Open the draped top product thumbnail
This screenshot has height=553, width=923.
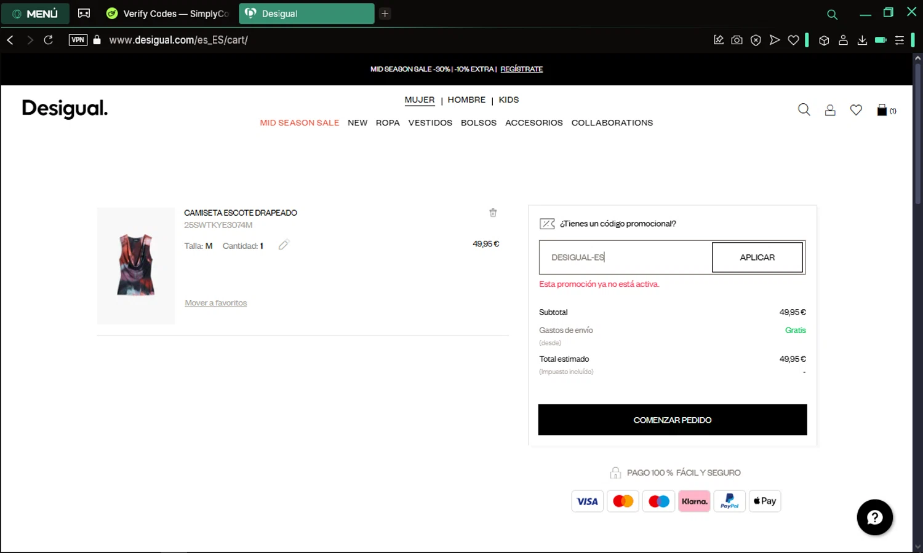(136, 265)
